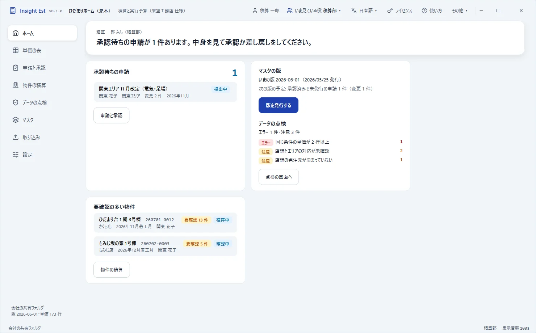
Task: Click the key icon for ライセンス
Action: pyautogui.click(x=390, y=10)
